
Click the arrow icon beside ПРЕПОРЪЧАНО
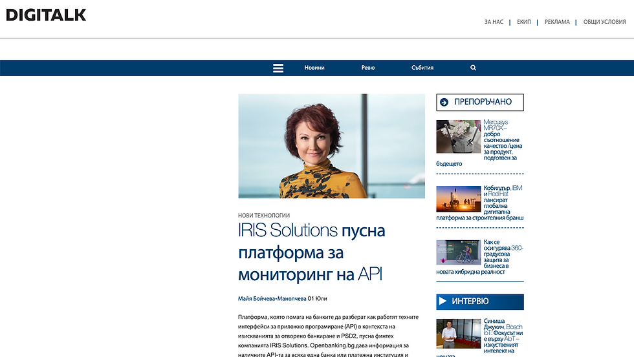[444, 102]
